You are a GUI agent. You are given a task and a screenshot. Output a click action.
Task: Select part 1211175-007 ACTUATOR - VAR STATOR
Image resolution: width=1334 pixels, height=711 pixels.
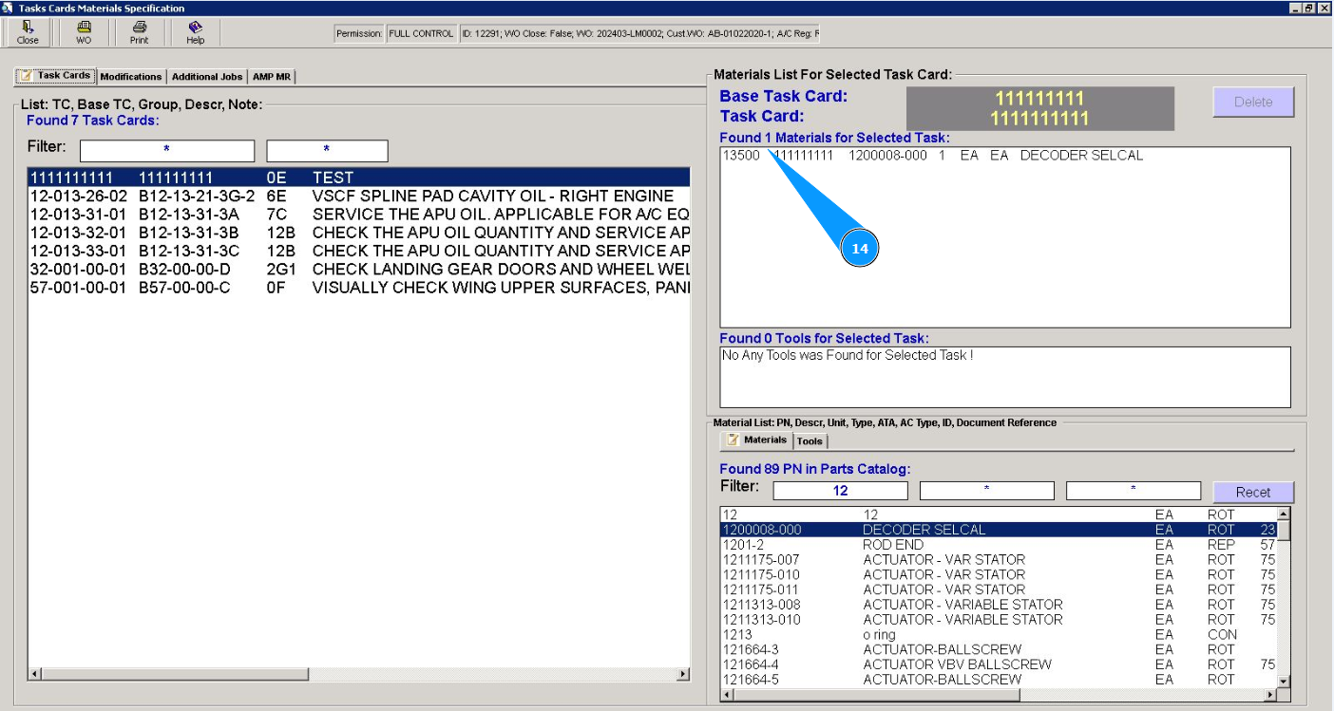999,560
